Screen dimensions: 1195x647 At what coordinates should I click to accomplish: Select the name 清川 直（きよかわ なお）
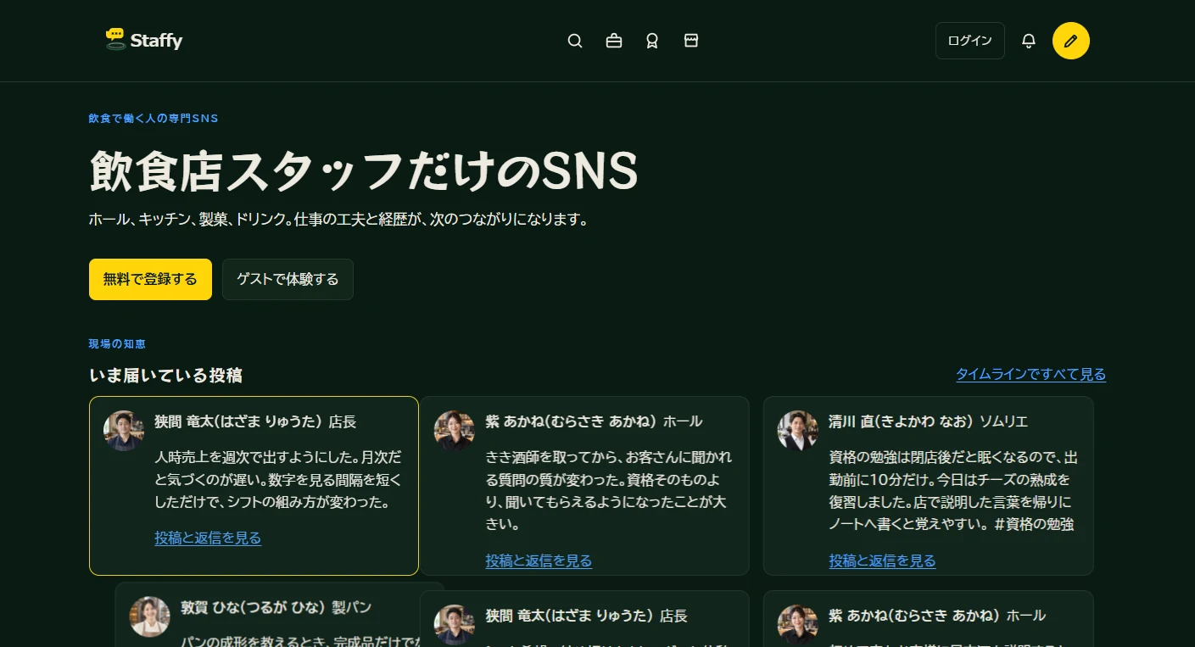coord(901,421)
